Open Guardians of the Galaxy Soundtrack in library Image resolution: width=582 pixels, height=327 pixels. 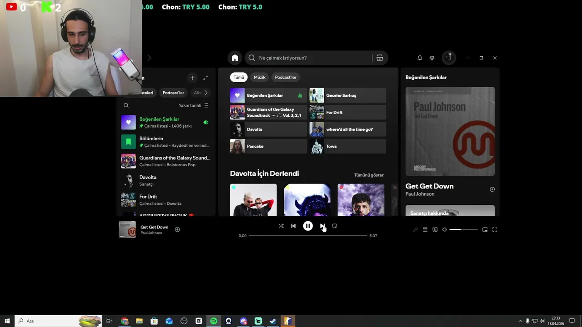166,161
